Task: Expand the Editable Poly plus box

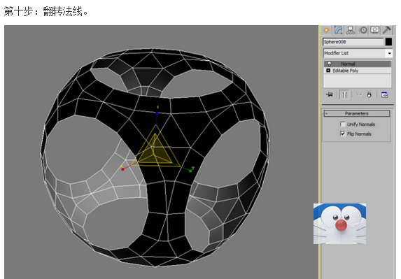Action: click(x=328, y=70)
